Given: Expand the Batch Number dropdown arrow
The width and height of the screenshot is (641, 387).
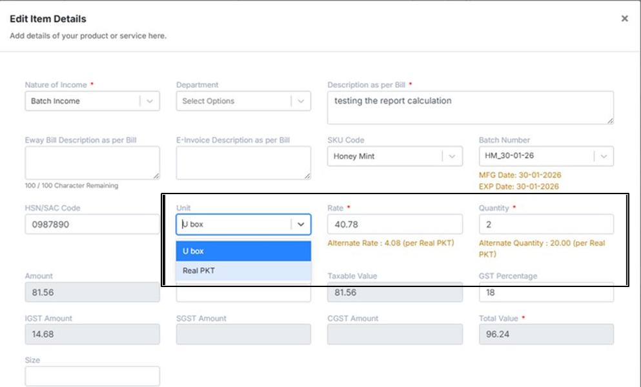Looking at the screenshot, I should [603, 156].
